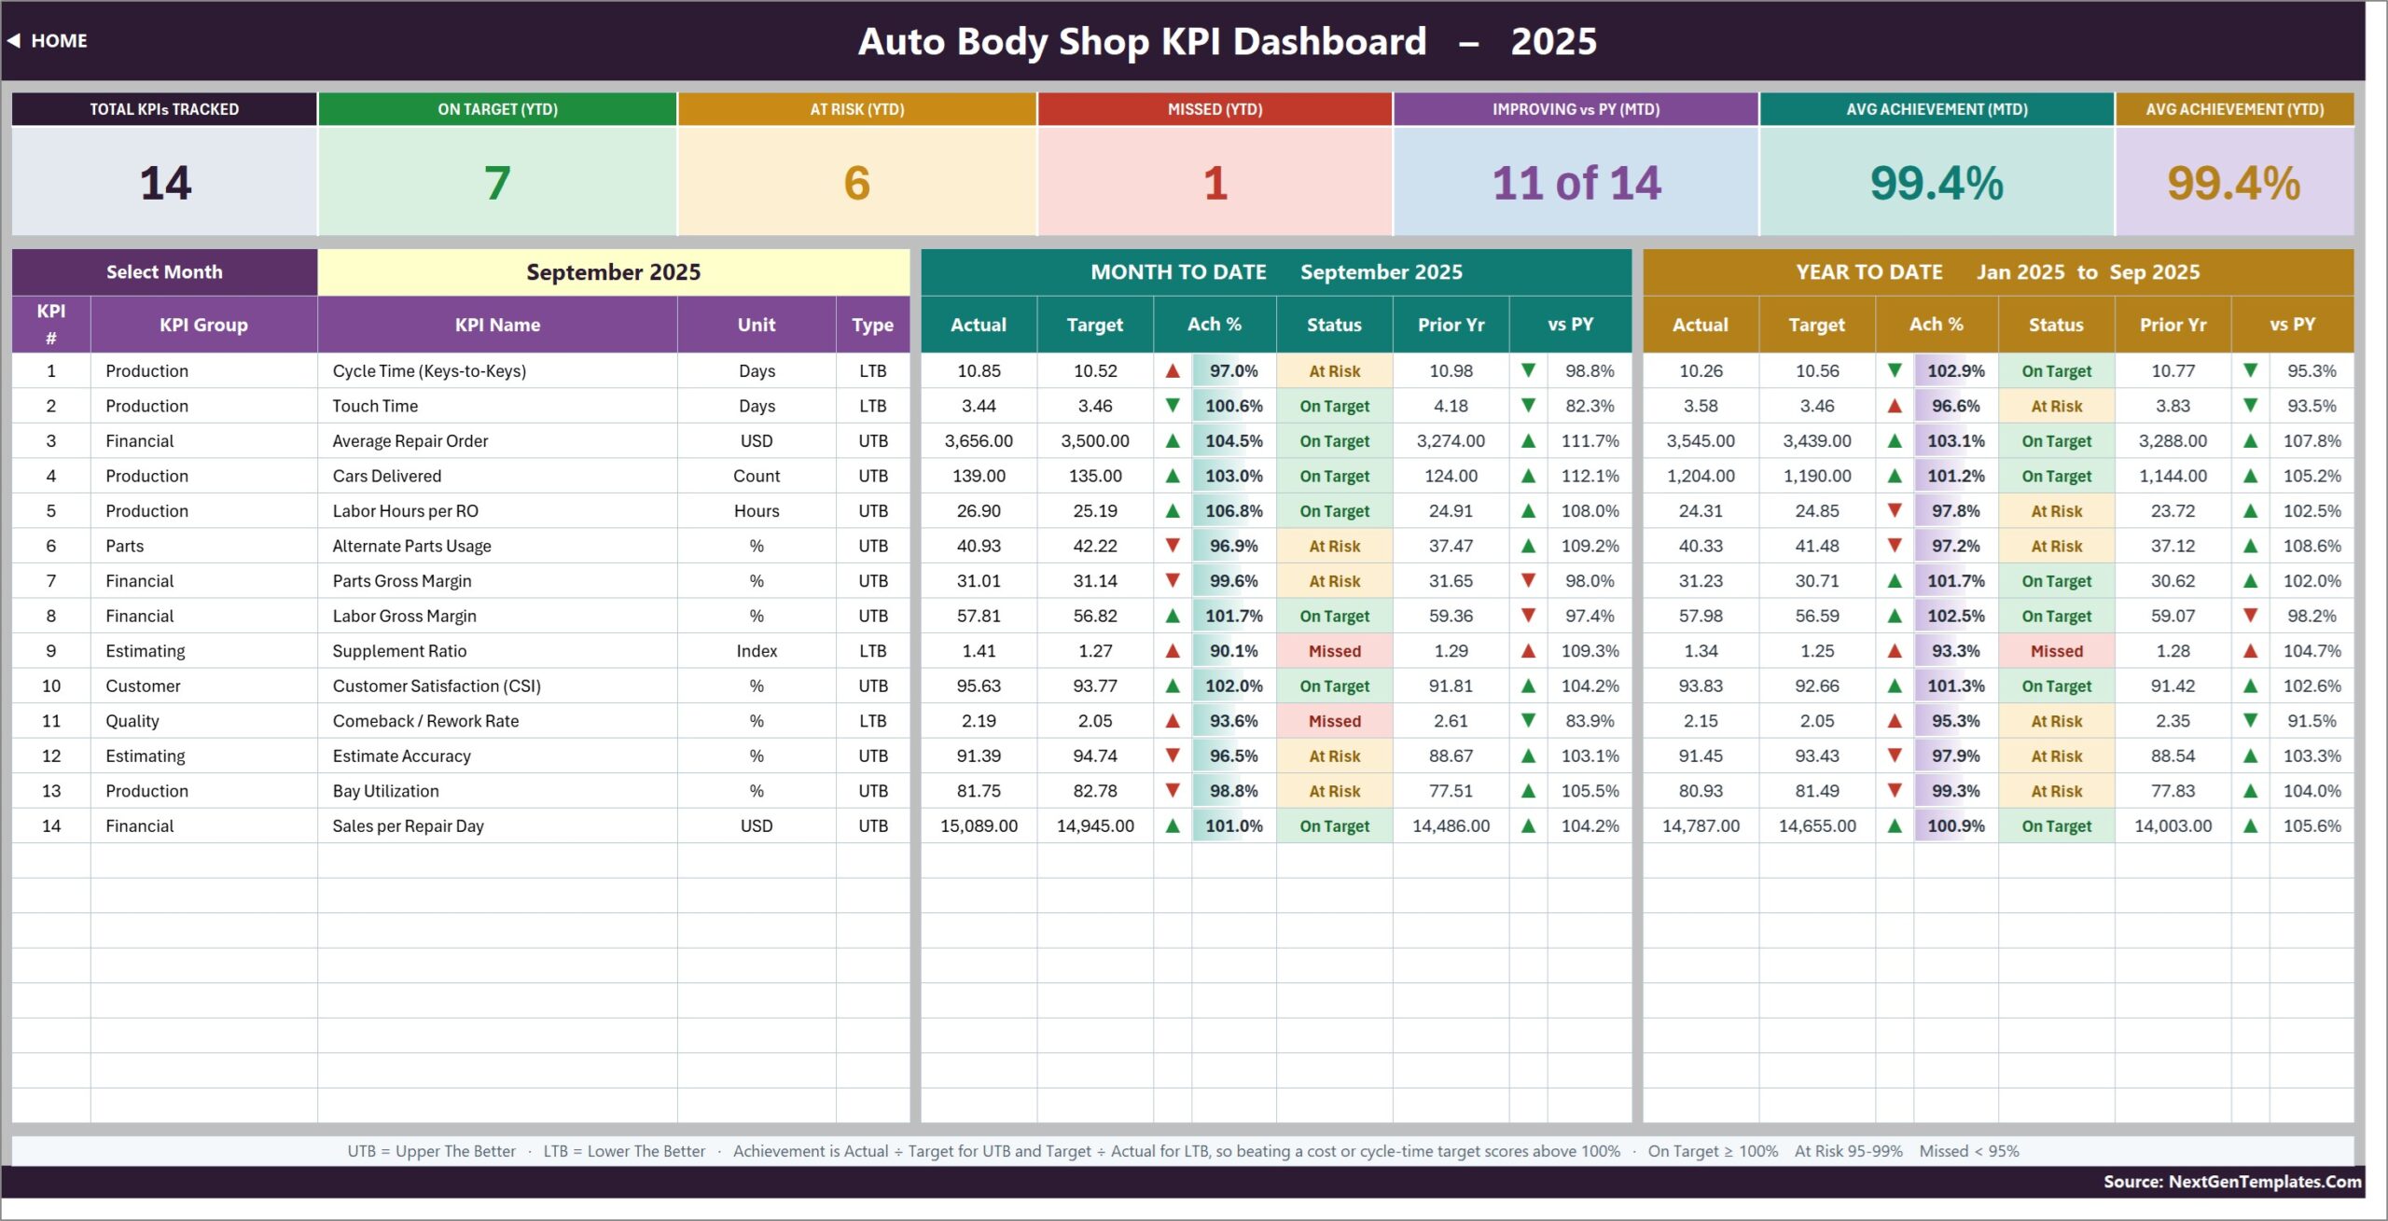Select the Avg Achievement (MTD) 99.4% value
The height and width of the screenshot is (1221, 2388).
(x=1937, y=183)
